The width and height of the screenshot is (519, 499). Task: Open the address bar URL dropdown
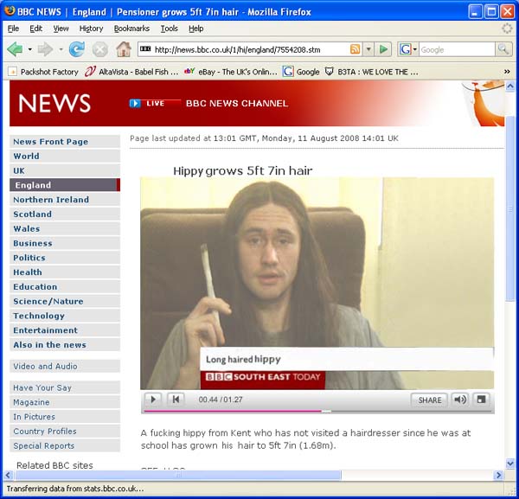[368, 49]
